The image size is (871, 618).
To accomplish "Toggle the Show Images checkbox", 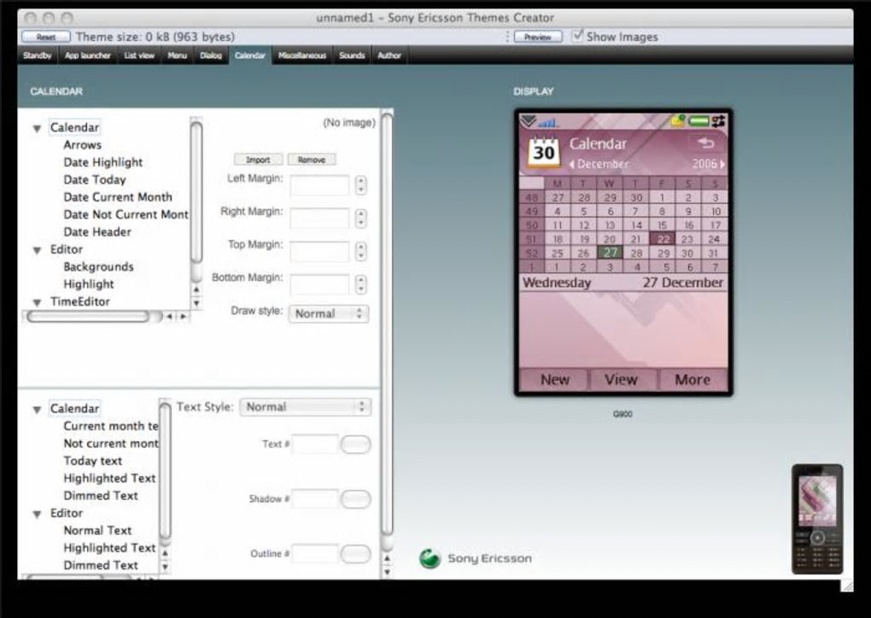I will point(578,36).
